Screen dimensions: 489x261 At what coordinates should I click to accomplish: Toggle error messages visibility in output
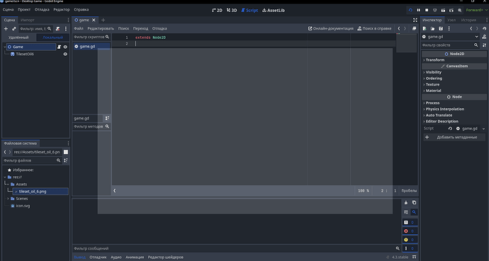coord(410,231)
